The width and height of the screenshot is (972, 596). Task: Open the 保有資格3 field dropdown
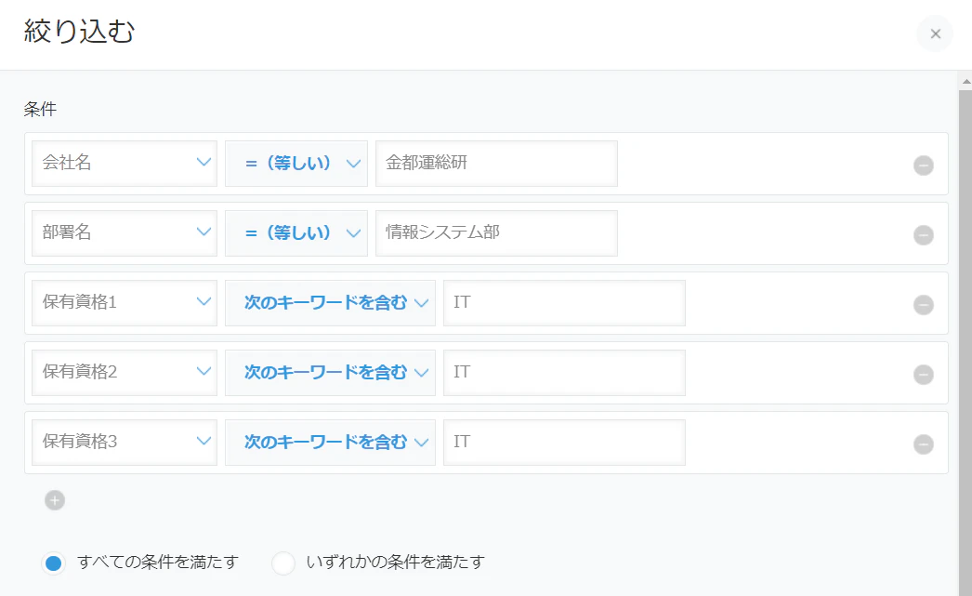[125, 443]
